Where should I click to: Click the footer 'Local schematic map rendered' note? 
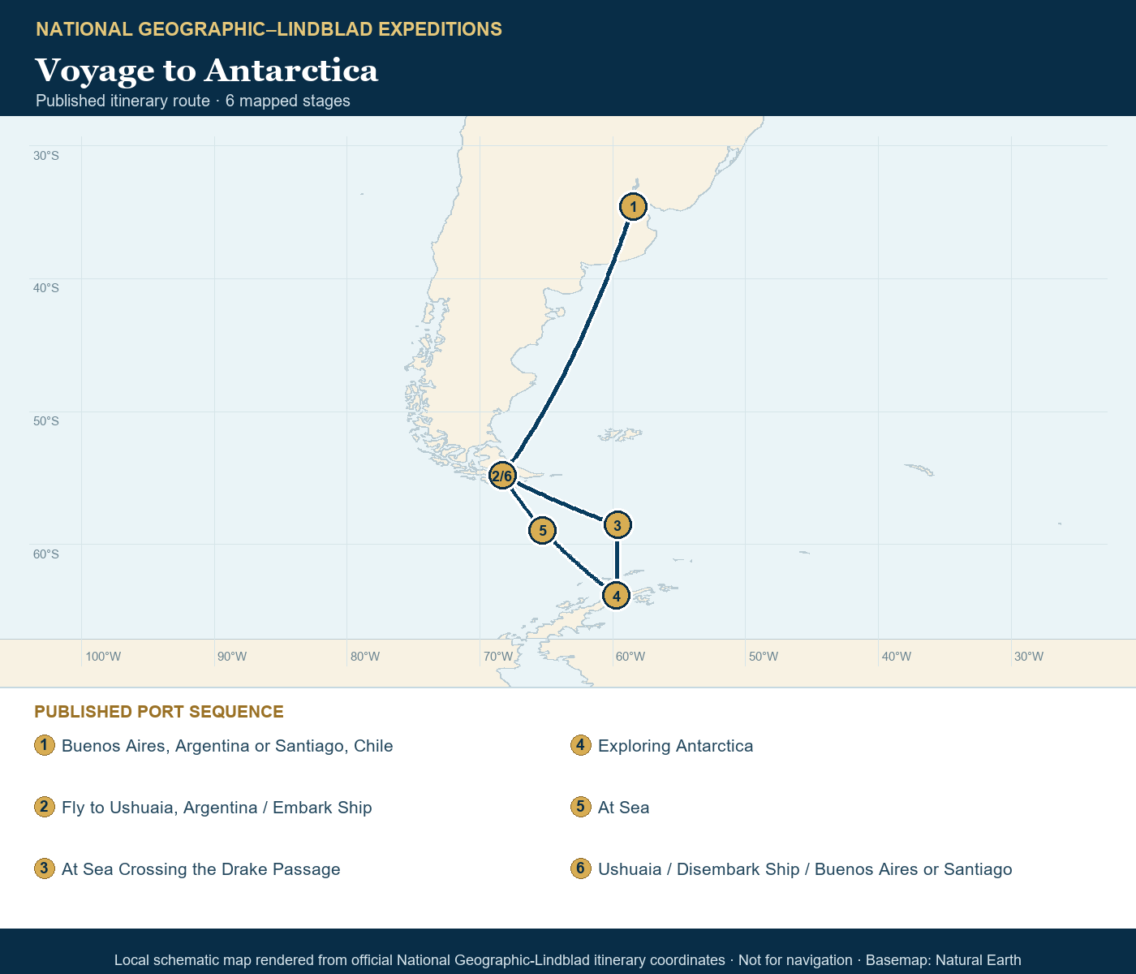[x=568, y=960]
